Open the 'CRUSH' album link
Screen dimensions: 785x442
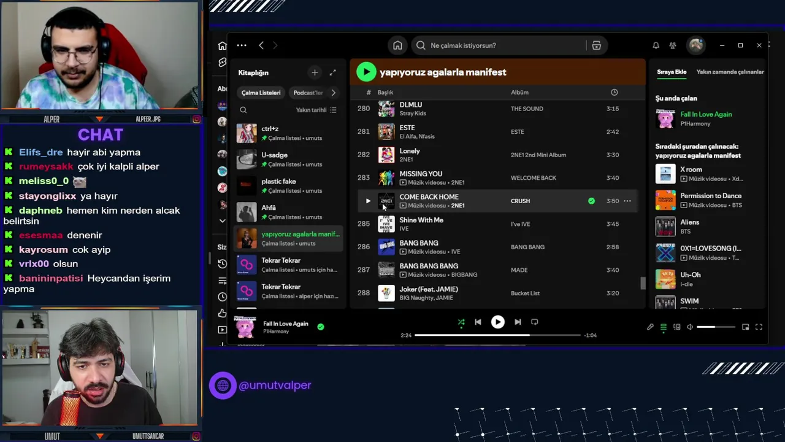point(520,201)
